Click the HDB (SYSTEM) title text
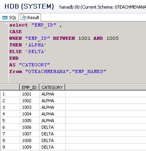The image size is (146, 151). click(x=29, y=6)
